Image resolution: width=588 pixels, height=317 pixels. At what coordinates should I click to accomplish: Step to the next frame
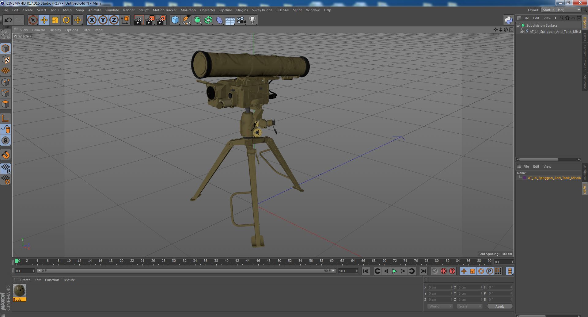pyautogui.click(x=403, y=271)
